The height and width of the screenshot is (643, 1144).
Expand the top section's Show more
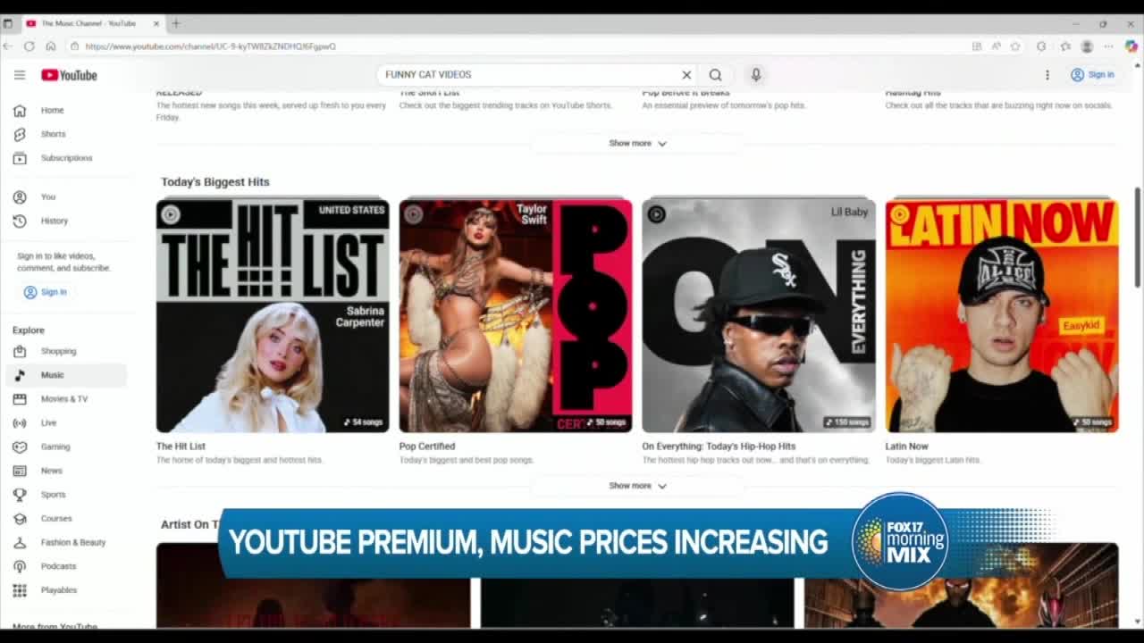click(637, 143)
